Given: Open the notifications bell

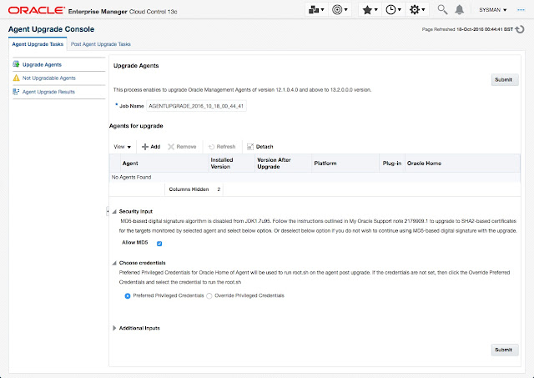Looking at the screenshot, I should (460, 9).
